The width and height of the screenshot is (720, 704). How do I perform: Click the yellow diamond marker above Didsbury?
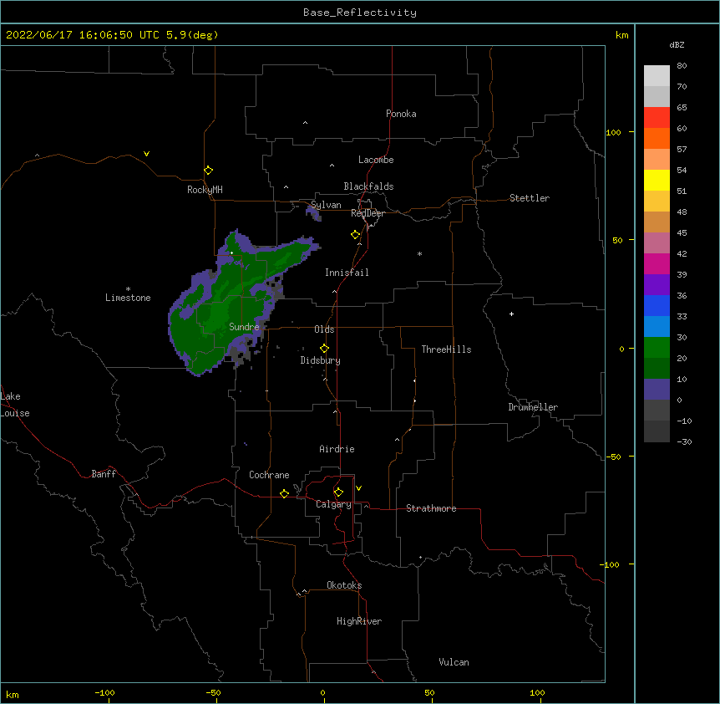pos(324,348)
